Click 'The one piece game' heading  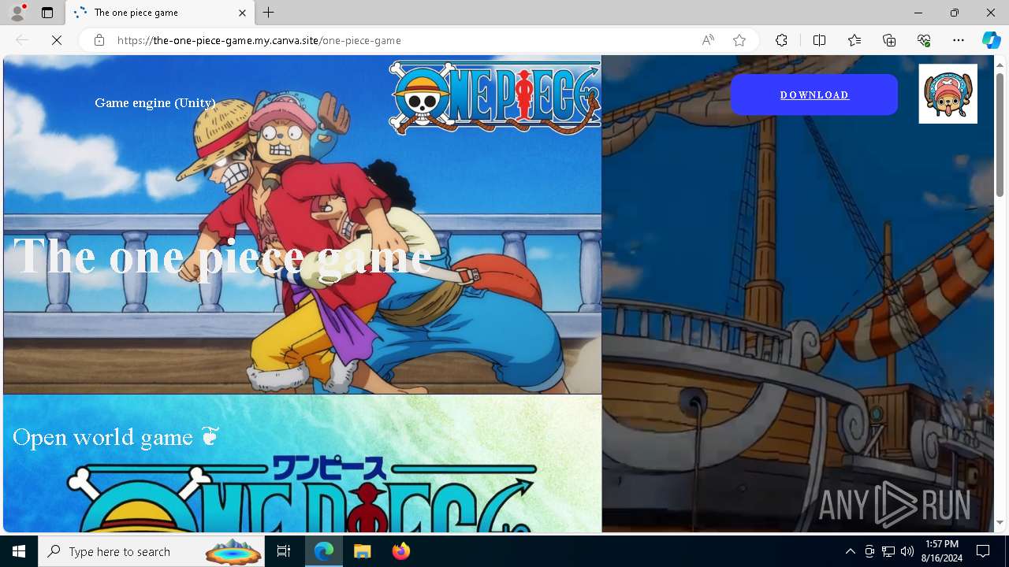pyautogui.click(x=223, y=257)
